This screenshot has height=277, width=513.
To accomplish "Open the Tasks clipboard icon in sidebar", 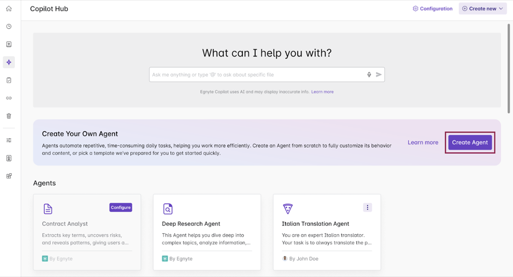I will pos(9,80).
